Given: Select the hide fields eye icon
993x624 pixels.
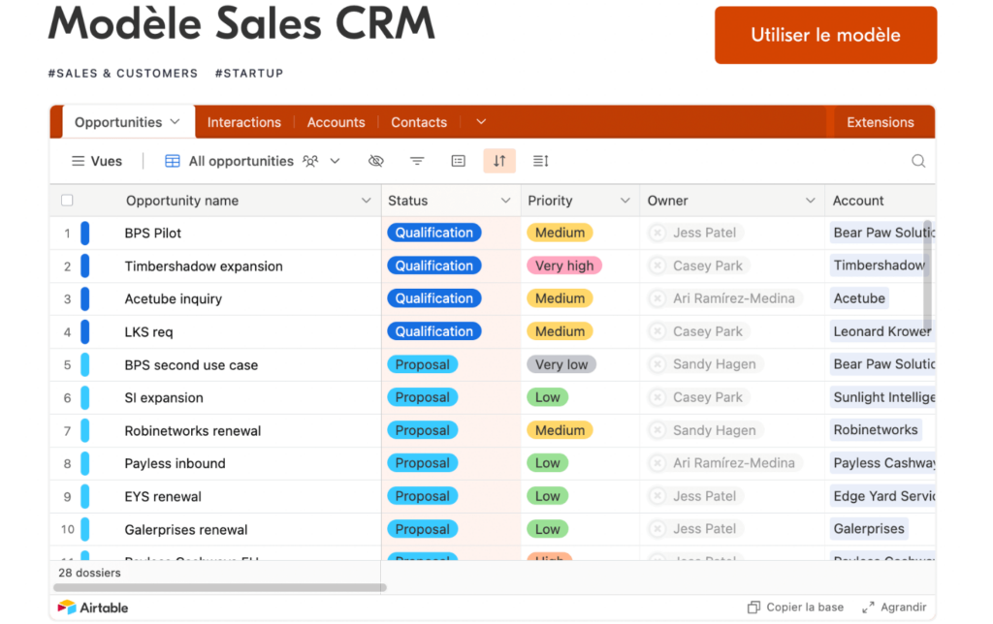Looking at the screenshot, I should 375,161.
